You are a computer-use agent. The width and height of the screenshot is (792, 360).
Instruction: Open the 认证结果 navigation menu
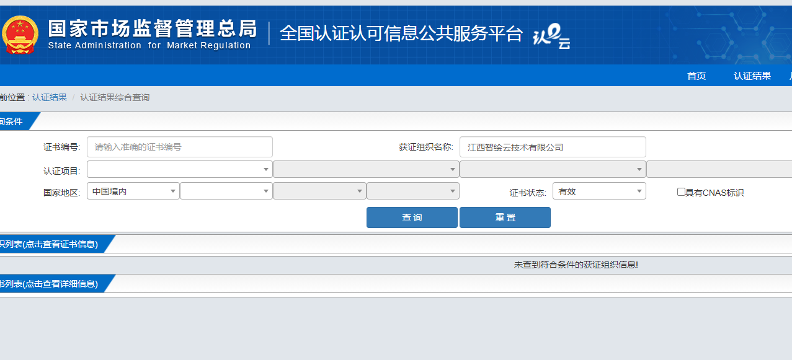(x=752, y=76)
